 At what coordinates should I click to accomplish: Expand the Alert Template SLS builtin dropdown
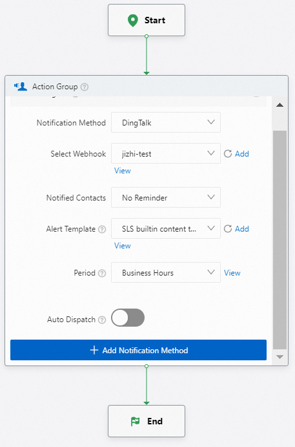click(x=166, y=228)
